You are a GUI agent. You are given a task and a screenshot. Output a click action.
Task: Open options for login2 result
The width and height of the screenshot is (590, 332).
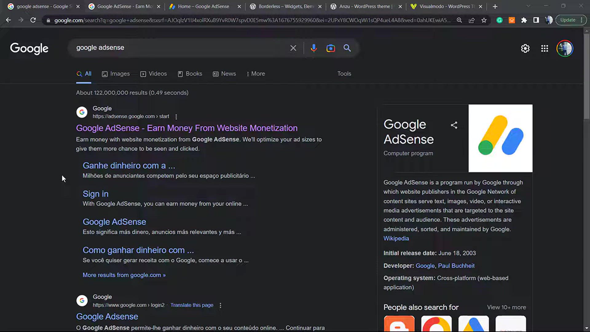click(x=220, y=305)
